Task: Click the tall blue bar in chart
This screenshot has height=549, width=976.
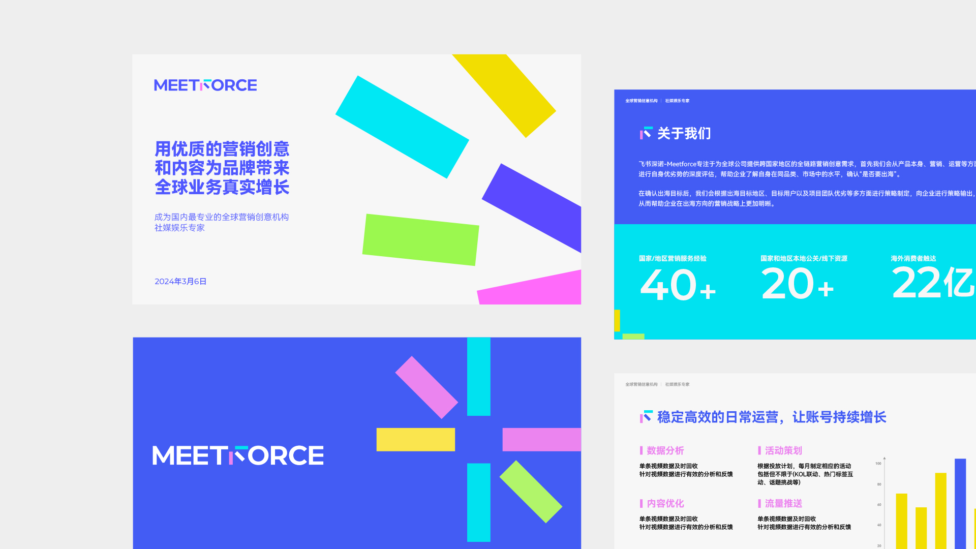Action: [x=960, y=503]
